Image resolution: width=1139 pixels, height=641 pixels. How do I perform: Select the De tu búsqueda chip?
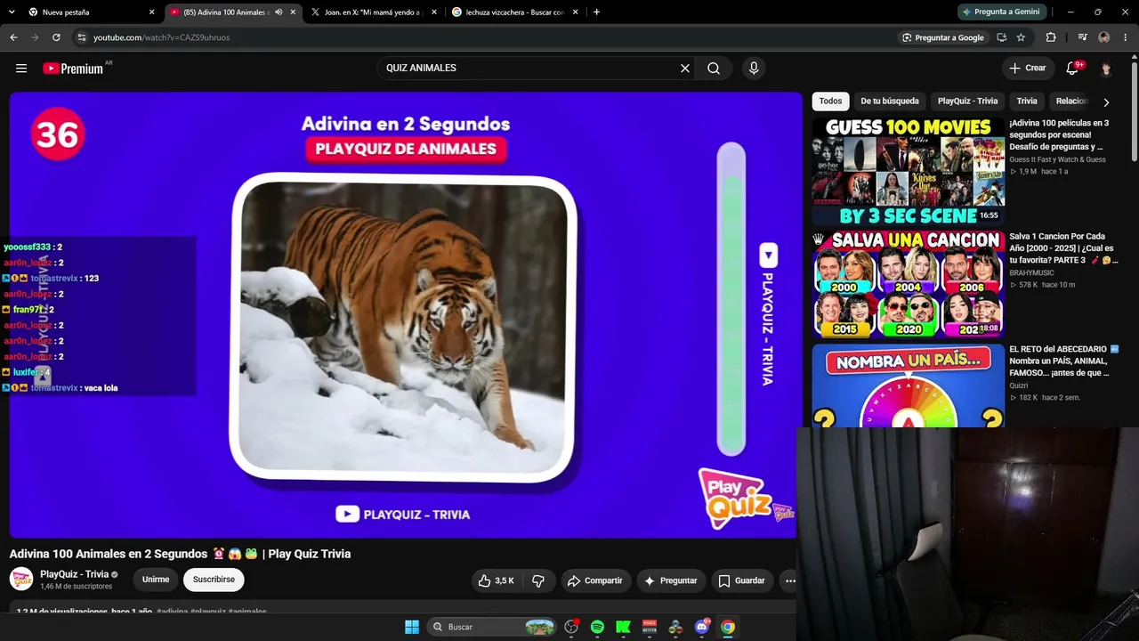[x=890, y=101]
